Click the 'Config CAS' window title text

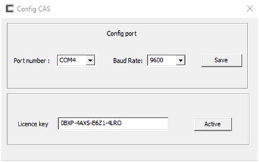34,9
